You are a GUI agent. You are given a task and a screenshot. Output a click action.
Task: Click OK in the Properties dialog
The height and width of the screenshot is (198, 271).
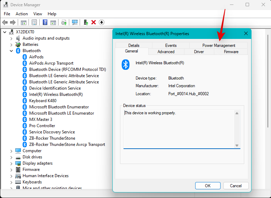coord(208,186)
